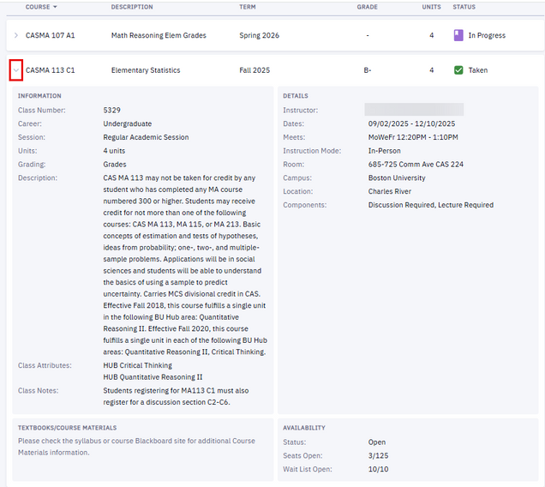Click the HUB Critical Thinking attribute
The height and width of the screenshot is (487, 545).
pos(137,365)
